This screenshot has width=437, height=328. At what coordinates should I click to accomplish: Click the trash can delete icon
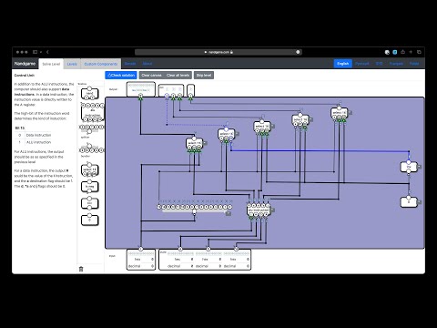(x=81, y=269)
